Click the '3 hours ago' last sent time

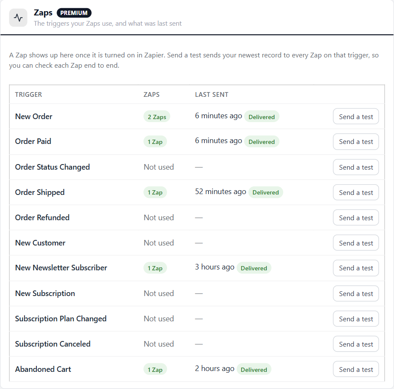[215, 267]
